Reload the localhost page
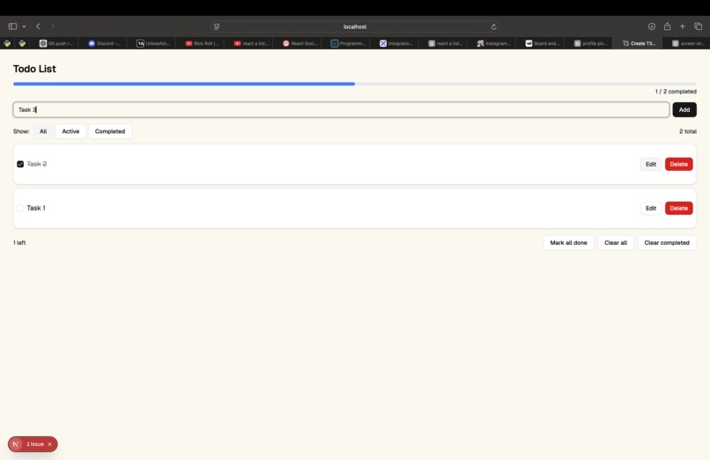The height and width of the screenshot is (460, 710). point(493,26)
